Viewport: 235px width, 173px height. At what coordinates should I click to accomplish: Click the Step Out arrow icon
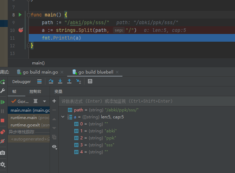point(69,81)
